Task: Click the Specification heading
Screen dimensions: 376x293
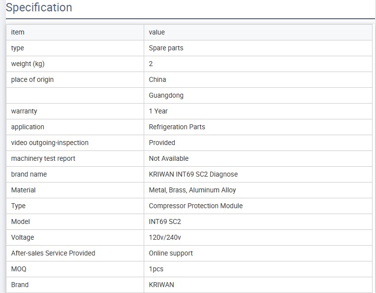Action: (39, 8)
